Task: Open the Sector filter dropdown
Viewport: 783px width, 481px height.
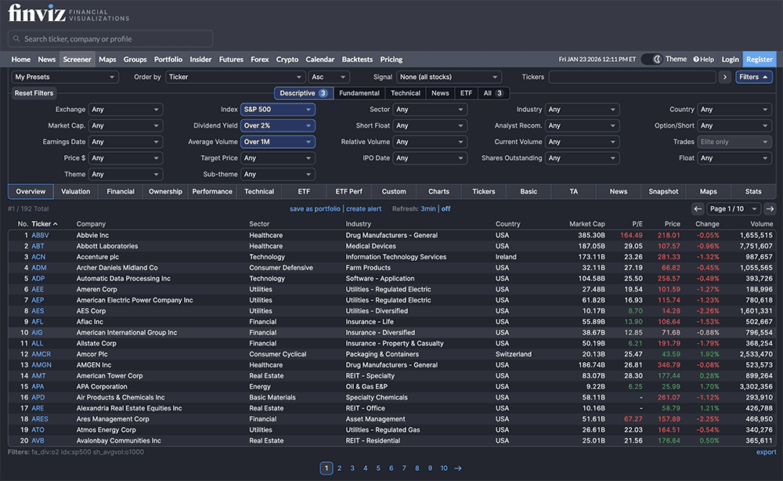Action: tap(430, 110)
